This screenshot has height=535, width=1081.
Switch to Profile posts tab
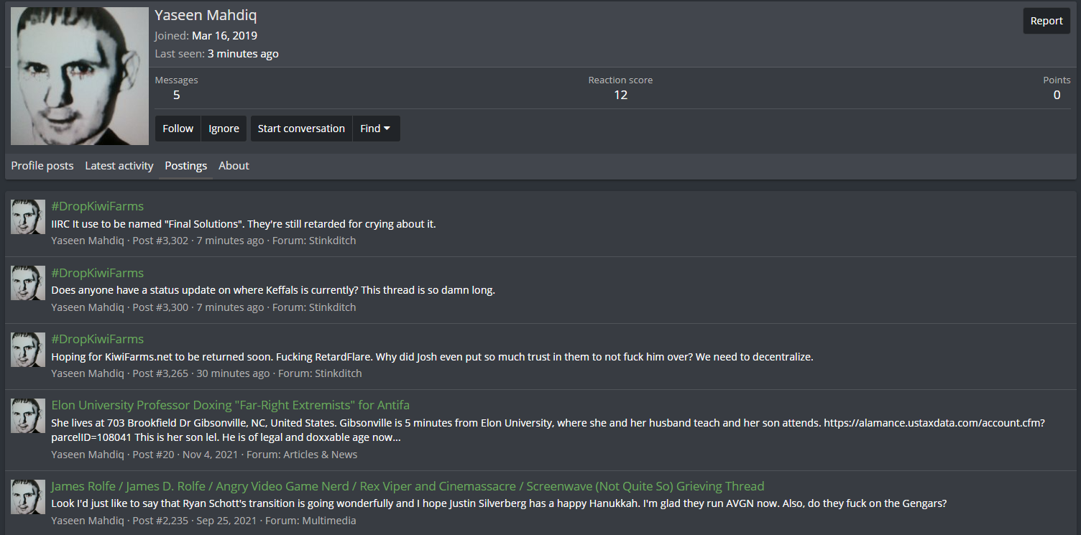[x=42, y=166]
